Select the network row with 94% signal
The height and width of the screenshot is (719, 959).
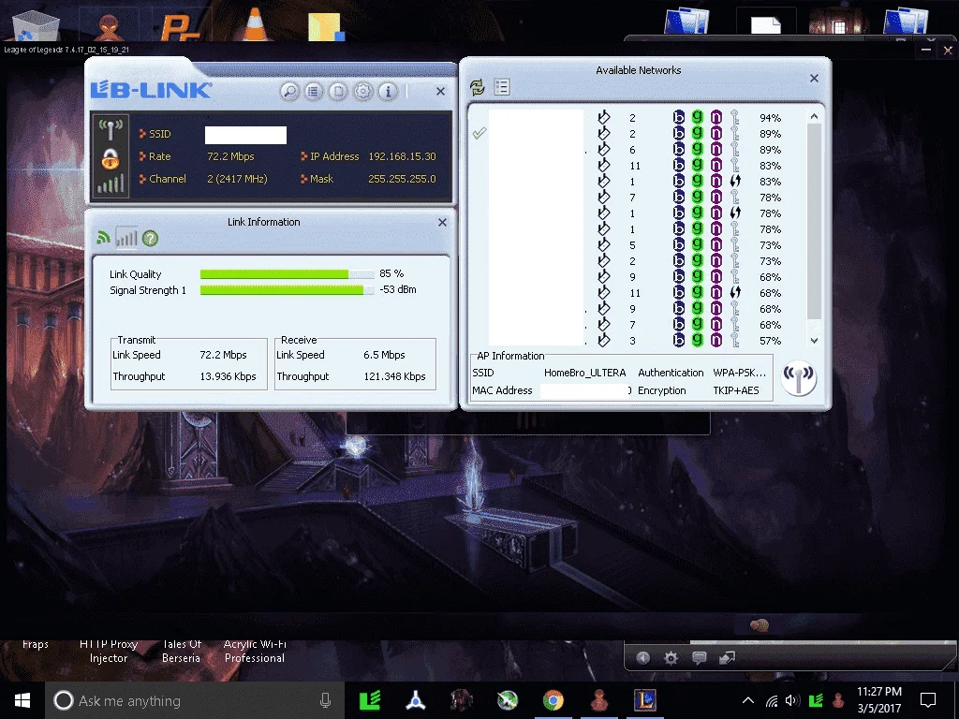[x=638, y=117]
